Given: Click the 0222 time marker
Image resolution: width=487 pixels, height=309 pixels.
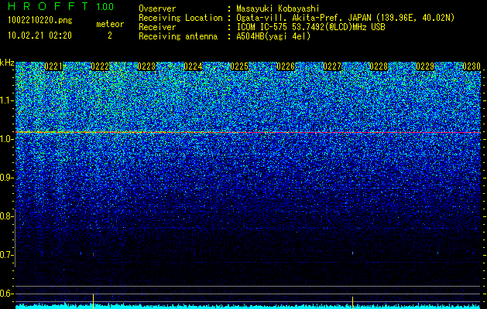Looking at the screenshot, I should click(x=100, y=66).
